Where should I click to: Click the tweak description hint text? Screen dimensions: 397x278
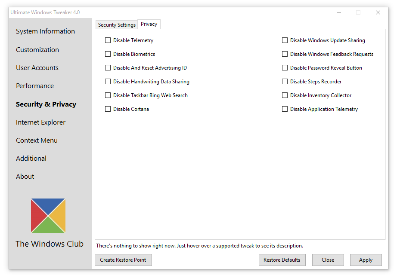point(199,246)
